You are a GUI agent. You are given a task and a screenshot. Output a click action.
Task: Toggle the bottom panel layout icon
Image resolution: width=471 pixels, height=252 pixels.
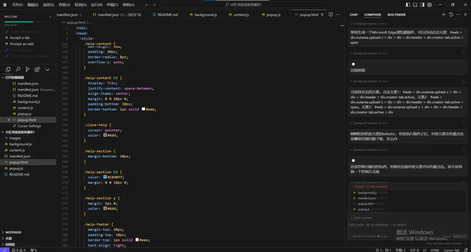[415, 5]
